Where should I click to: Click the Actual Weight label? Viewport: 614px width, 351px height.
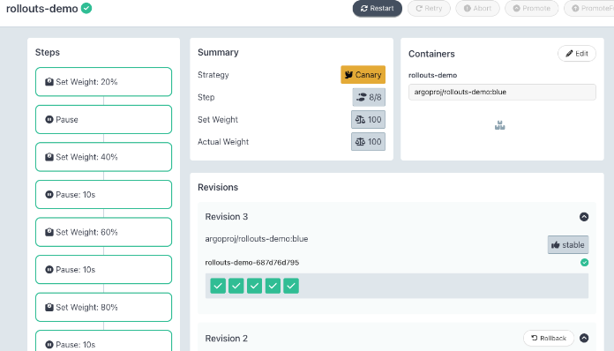[x=223, y=142]
